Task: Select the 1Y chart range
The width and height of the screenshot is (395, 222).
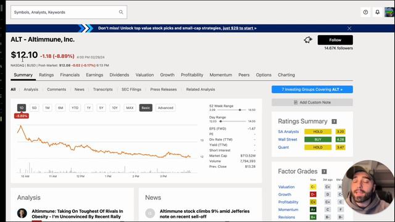Action: point(89,108)
